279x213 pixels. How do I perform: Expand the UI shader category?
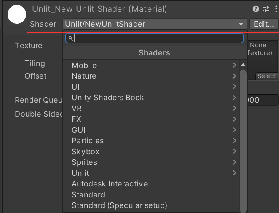coord(151,87)
